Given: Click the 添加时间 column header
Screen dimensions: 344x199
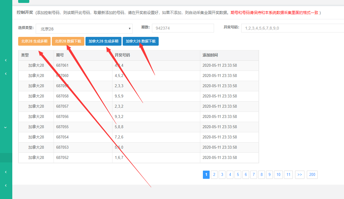Looking at the screenshot, I should pos(210,55).
